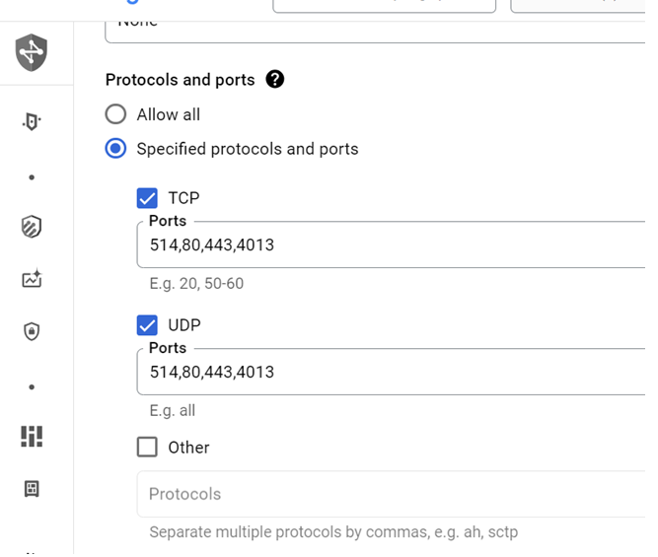Click the shield with lock sidebar icon

coord(32,331)
